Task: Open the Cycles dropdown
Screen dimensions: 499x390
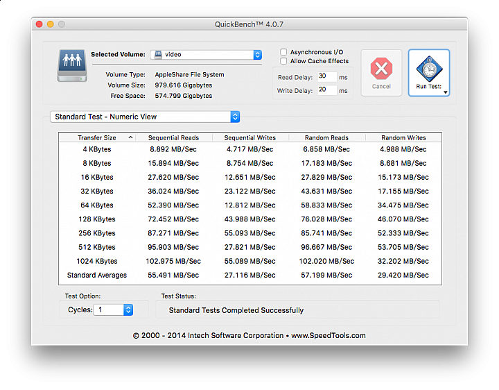Action: click(x=113, y=310)
